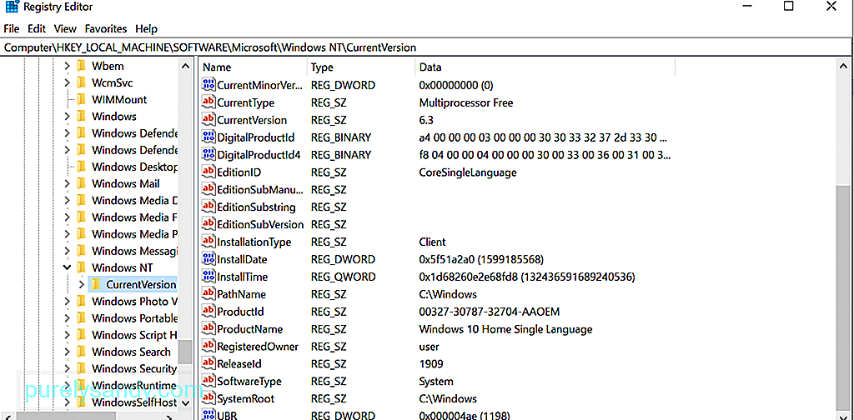The image size is (854, 420).
Task: Click the SoftwareType string value icon
Action: [208, 381]
